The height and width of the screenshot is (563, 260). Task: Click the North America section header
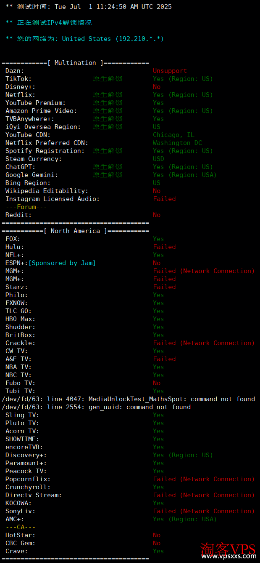coord(75,231)
